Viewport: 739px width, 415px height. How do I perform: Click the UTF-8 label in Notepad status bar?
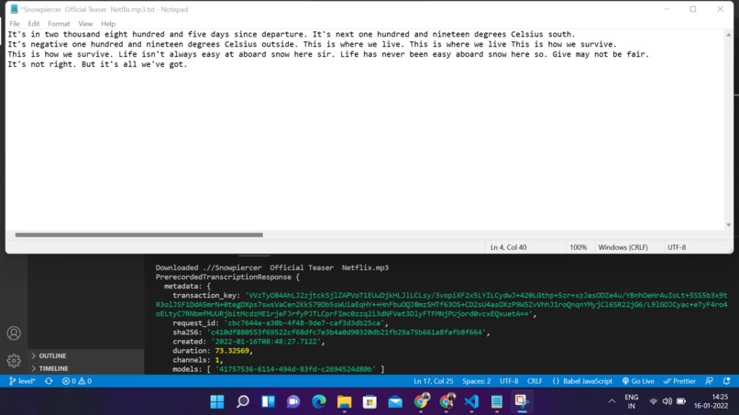[677, 247]
